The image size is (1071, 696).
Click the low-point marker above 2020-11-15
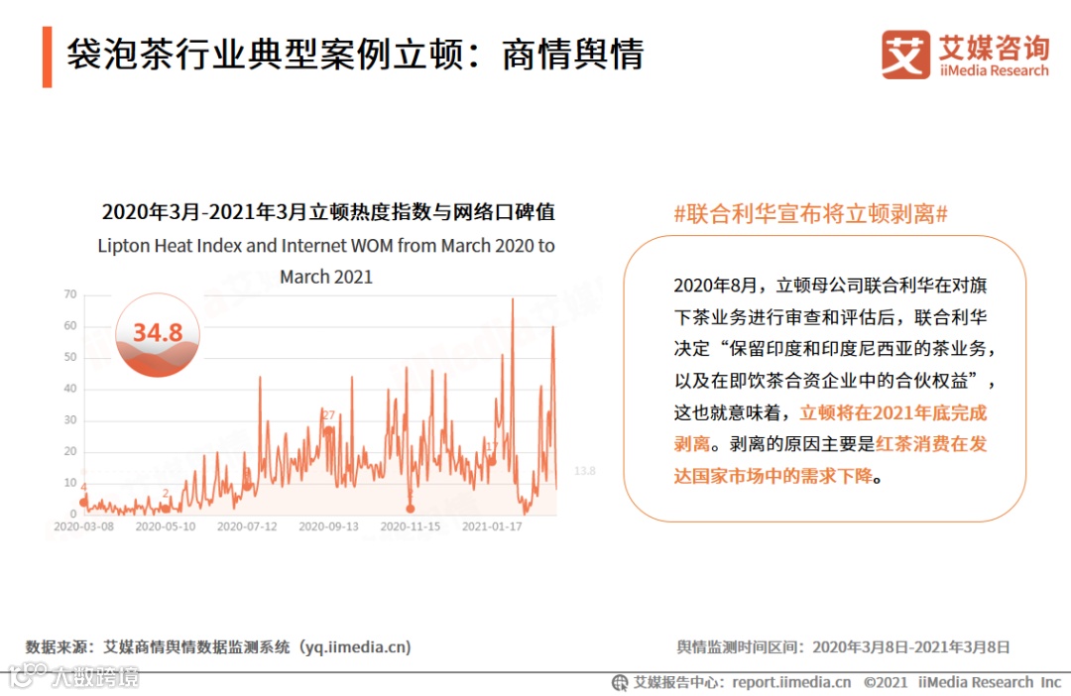tap(411, 509)
